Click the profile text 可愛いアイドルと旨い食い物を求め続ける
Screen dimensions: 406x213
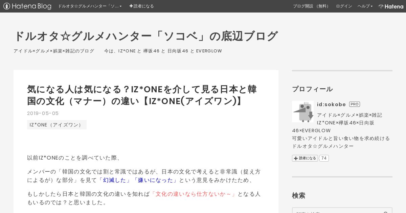click(x=341, y=138)
